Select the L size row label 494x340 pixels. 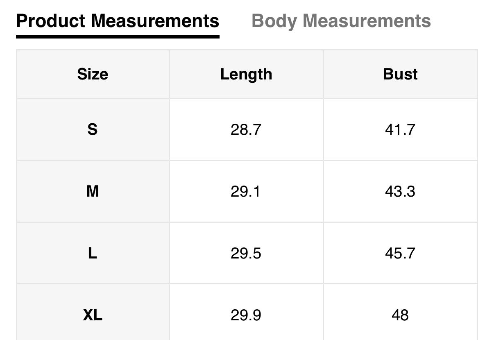[x=93, y=253]
